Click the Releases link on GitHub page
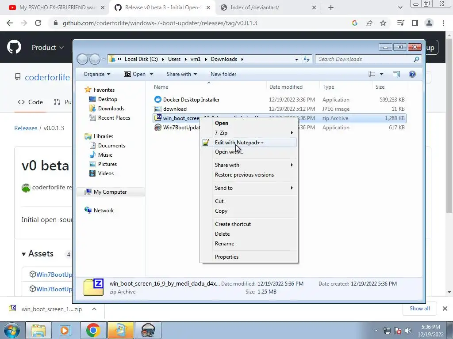 click(x=26, y=128)
